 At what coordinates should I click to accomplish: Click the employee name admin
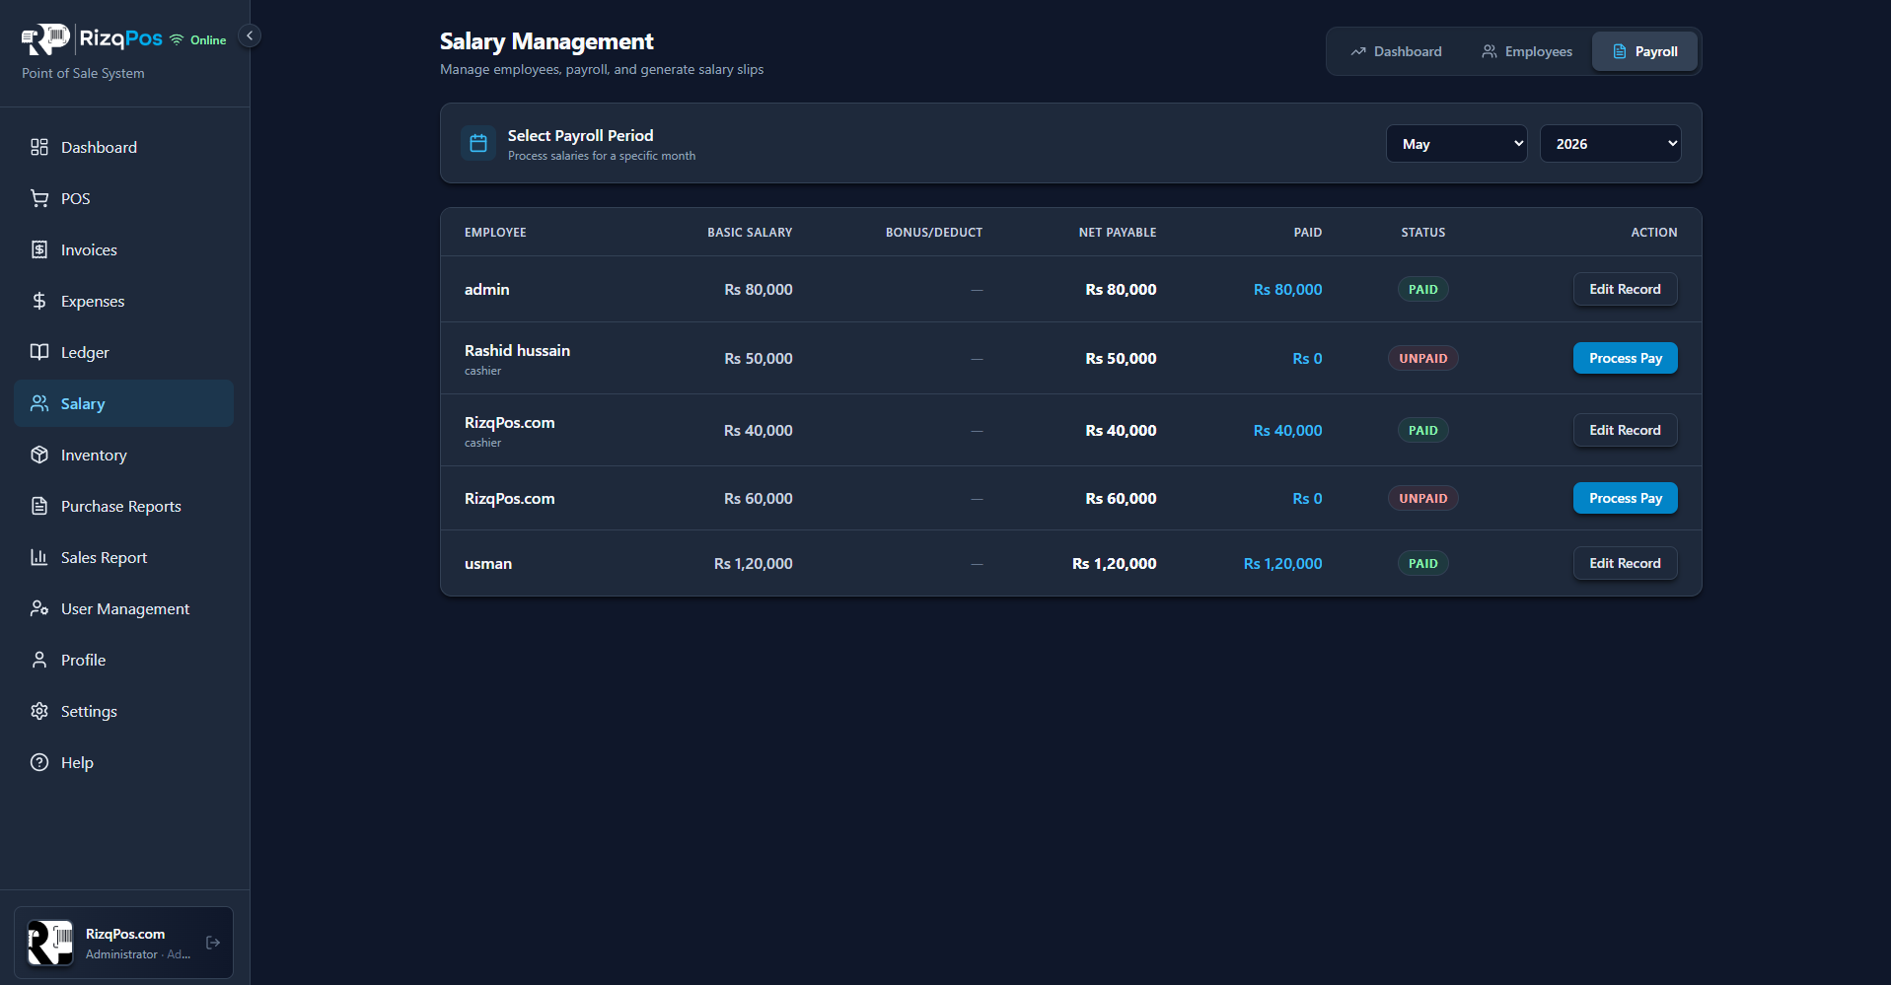pyautogui.click(x=487, y=289)
